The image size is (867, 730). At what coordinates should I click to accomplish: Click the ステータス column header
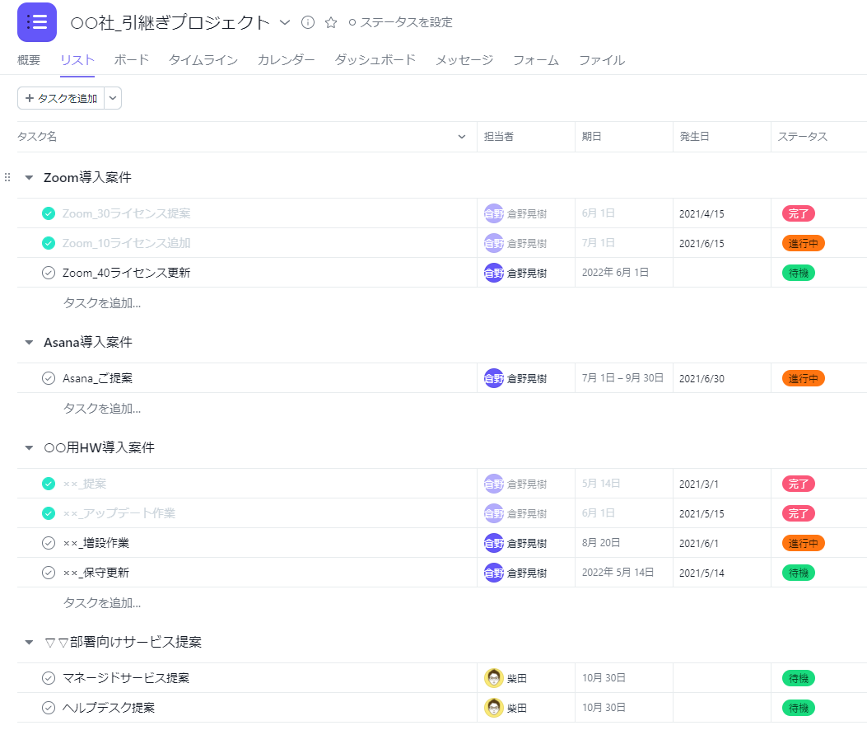819,138
